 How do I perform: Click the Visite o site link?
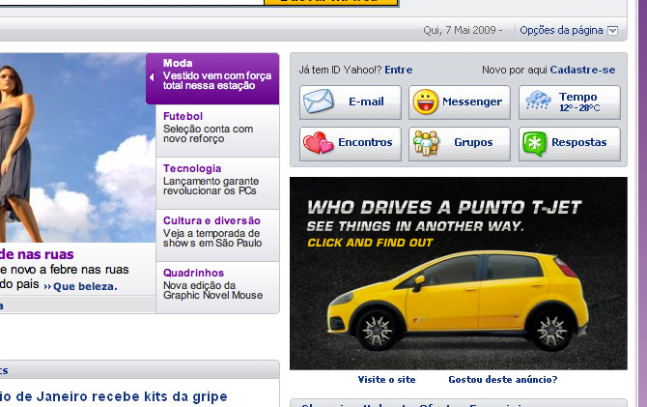tap(386, 379)
